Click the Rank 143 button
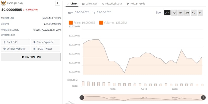This screenshot has height=104, width=208. 15,42
